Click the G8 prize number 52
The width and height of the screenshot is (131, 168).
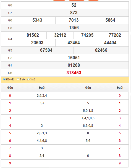[74, 5]
